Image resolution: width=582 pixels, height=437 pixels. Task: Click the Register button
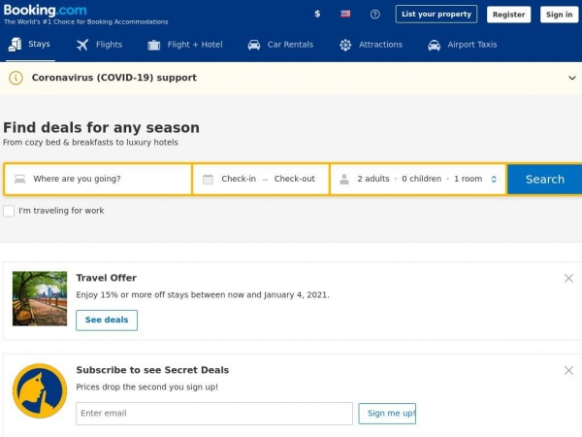(508, 15)
